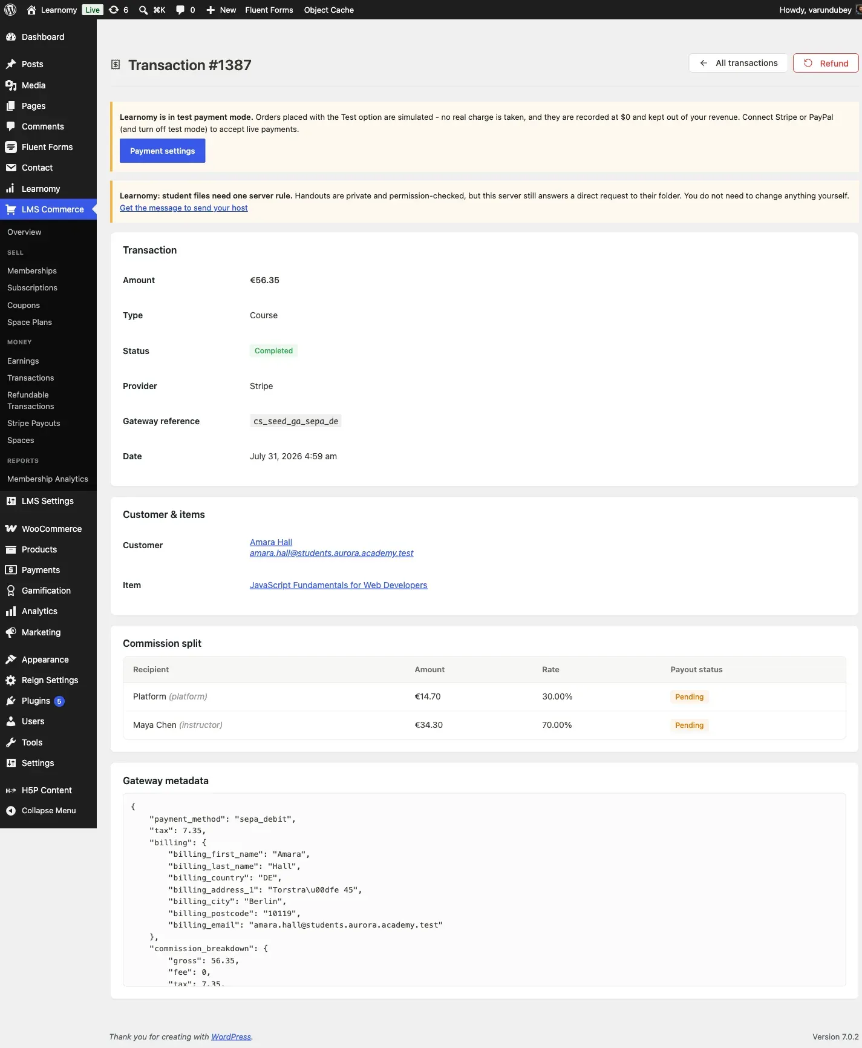
Task: Click the Analytics bar chart icon
Action: [x=11, y=611]
